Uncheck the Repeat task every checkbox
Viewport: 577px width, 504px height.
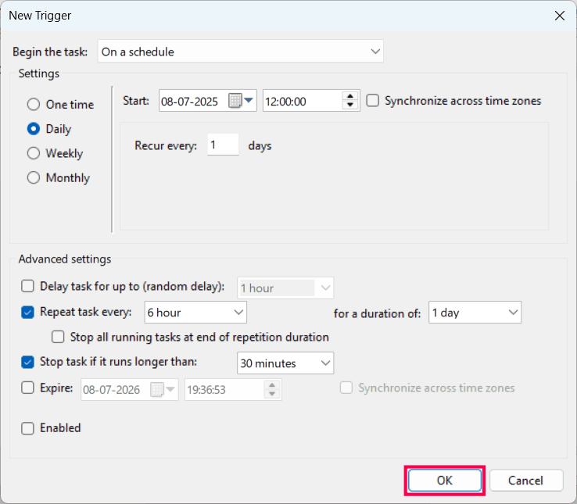(x=28, y=313)
